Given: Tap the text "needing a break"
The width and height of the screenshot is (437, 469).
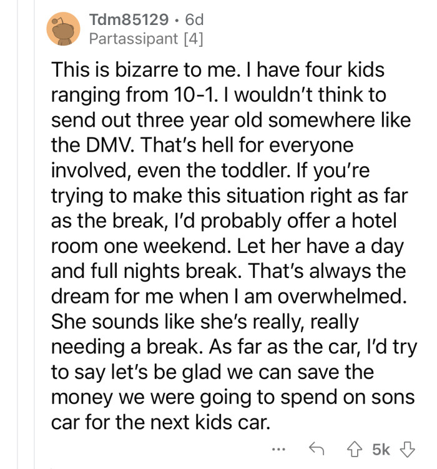Looking at the screenshot, I should click(x=127, y=347).
